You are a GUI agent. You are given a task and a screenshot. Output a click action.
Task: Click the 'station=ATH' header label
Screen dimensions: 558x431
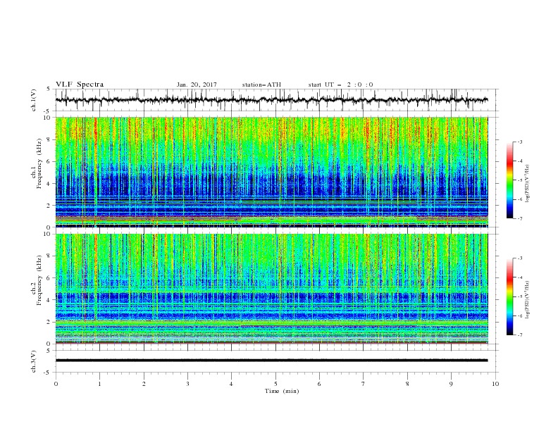point(261,85)
